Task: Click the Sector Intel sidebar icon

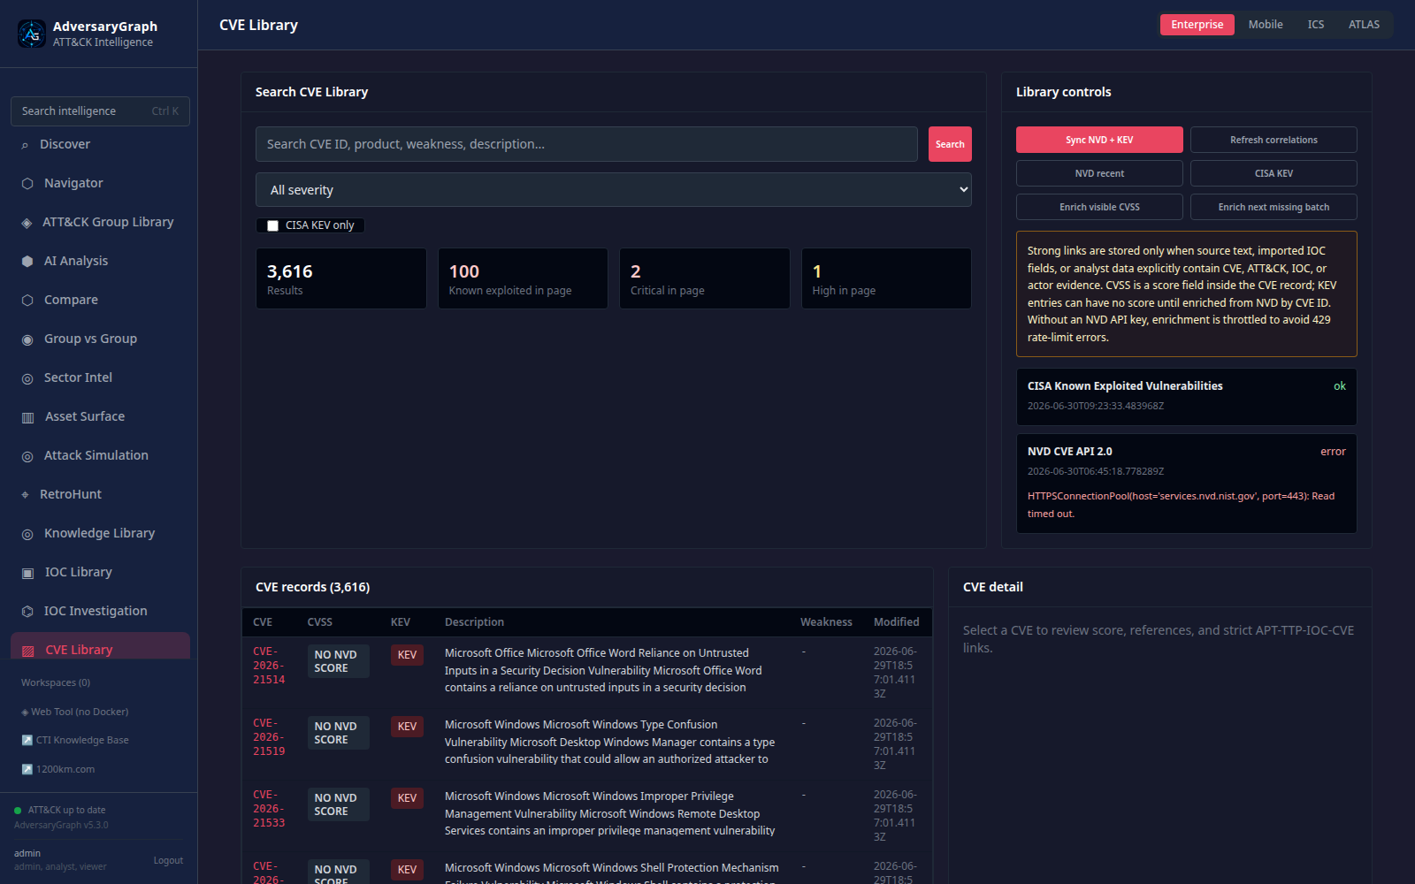Action: coord(27,378)
